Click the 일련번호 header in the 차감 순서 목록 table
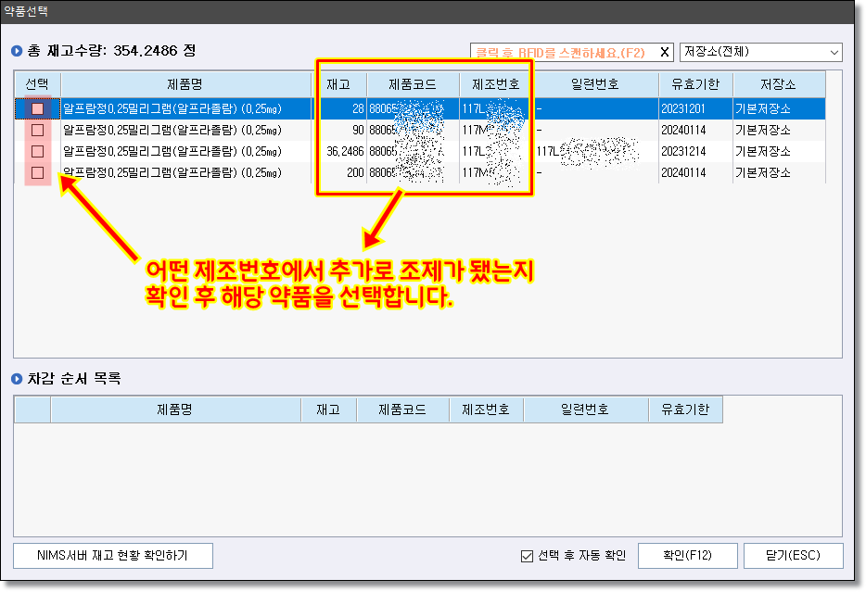The height and width of the screenshot is (592, 866). point(585,409)
